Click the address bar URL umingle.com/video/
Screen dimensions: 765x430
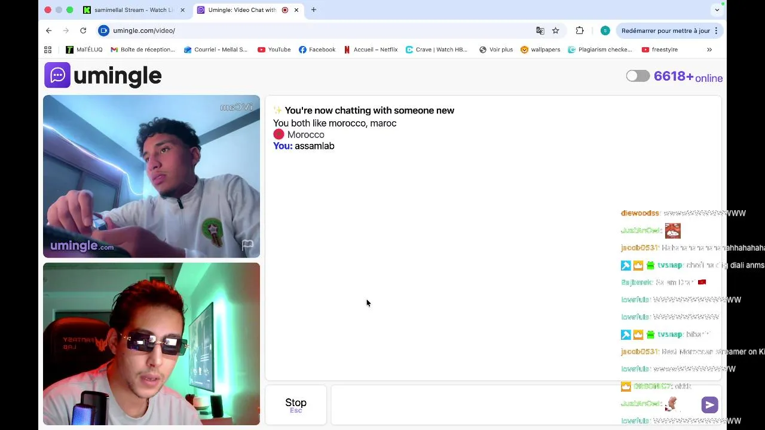click(144, 30)
